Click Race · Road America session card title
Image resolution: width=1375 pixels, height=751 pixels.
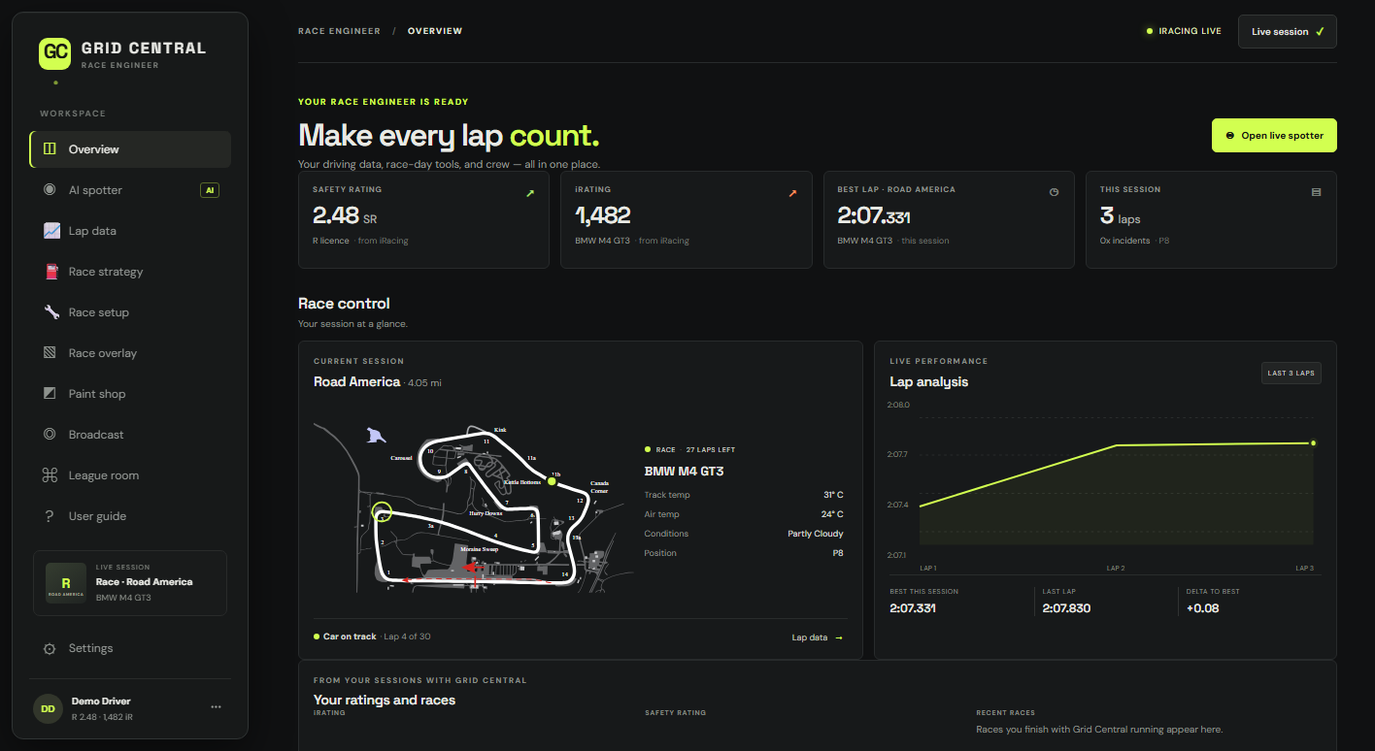coord(144,582)
